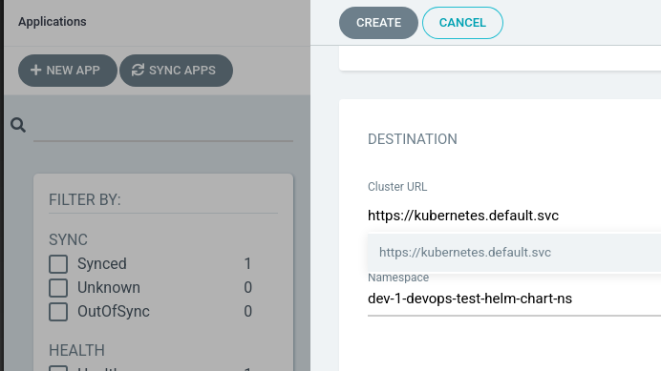This screenshot has height=371, width=661.
Task: Click the Unknown label text
Action: tap(109, 288)
